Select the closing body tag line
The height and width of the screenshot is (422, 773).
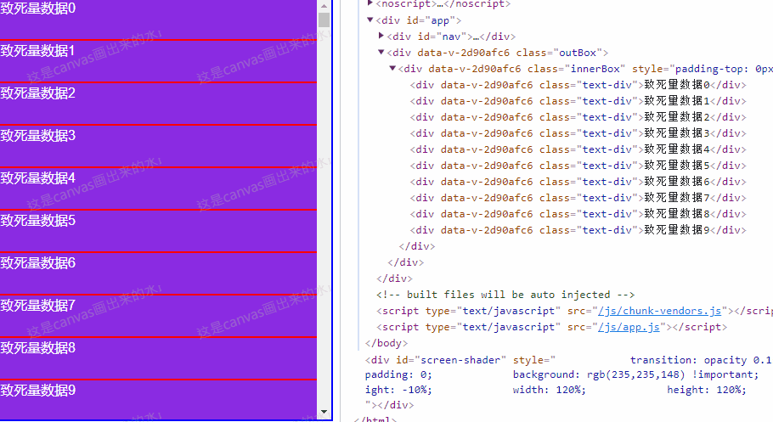coord(386,343)
